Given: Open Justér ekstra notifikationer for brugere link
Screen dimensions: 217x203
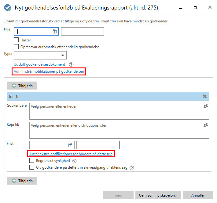Looking at the screenshot, I should (x=71, y=154).
